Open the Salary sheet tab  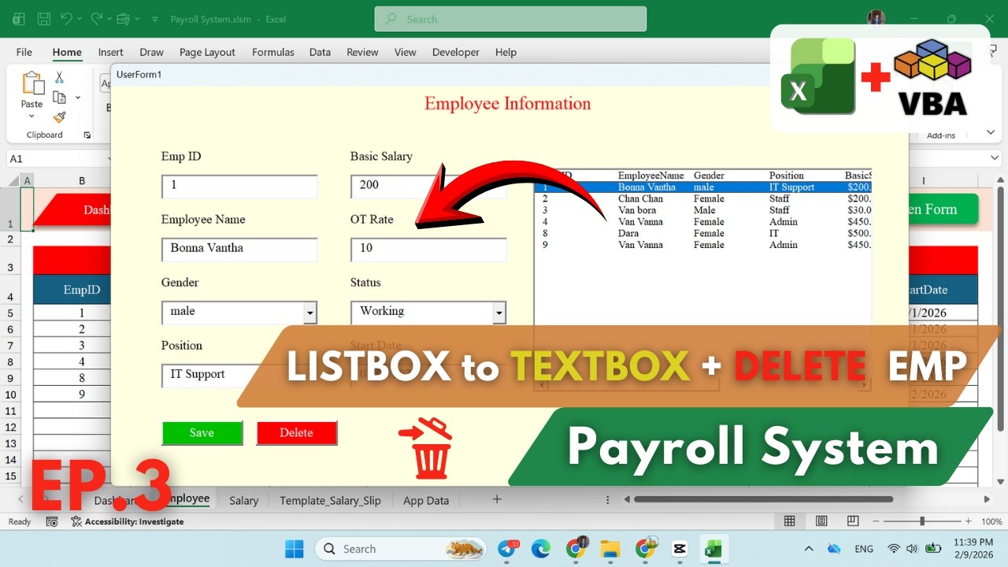pos(243,500)
